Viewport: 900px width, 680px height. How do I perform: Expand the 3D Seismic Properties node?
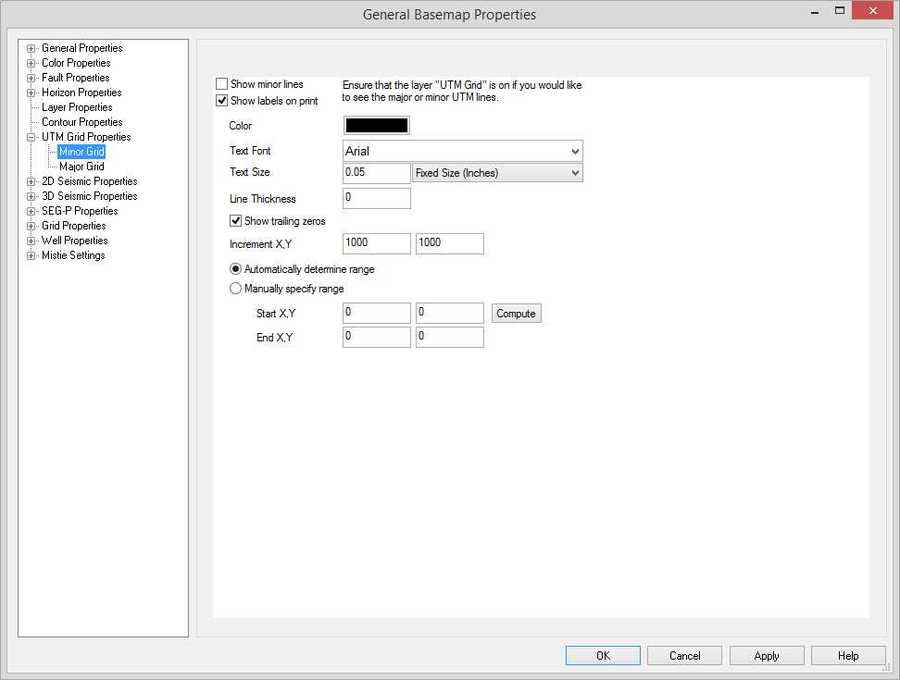31,196
